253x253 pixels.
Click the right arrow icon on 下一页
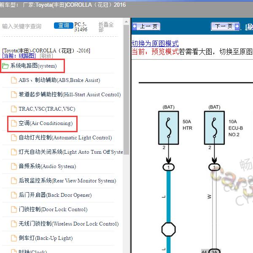pyautogui.click(x=237, y=26)
